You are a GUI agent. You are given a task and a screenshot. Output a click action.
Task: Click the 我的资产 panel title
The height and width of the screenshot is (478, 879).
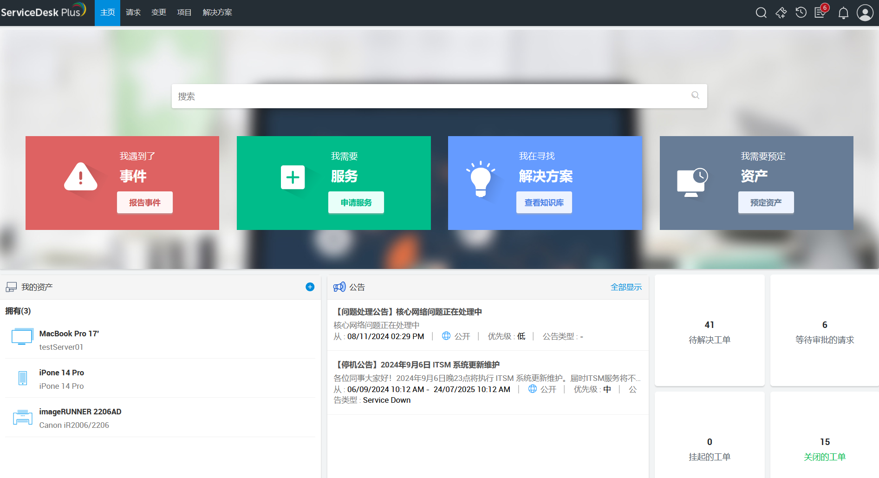point(37,287)
